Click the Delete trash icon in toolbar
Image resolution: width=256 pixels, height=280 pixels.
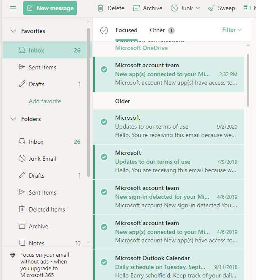[100, 8]
